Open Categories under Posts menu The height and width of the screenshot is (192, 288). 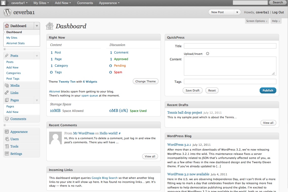coord(13,73)
